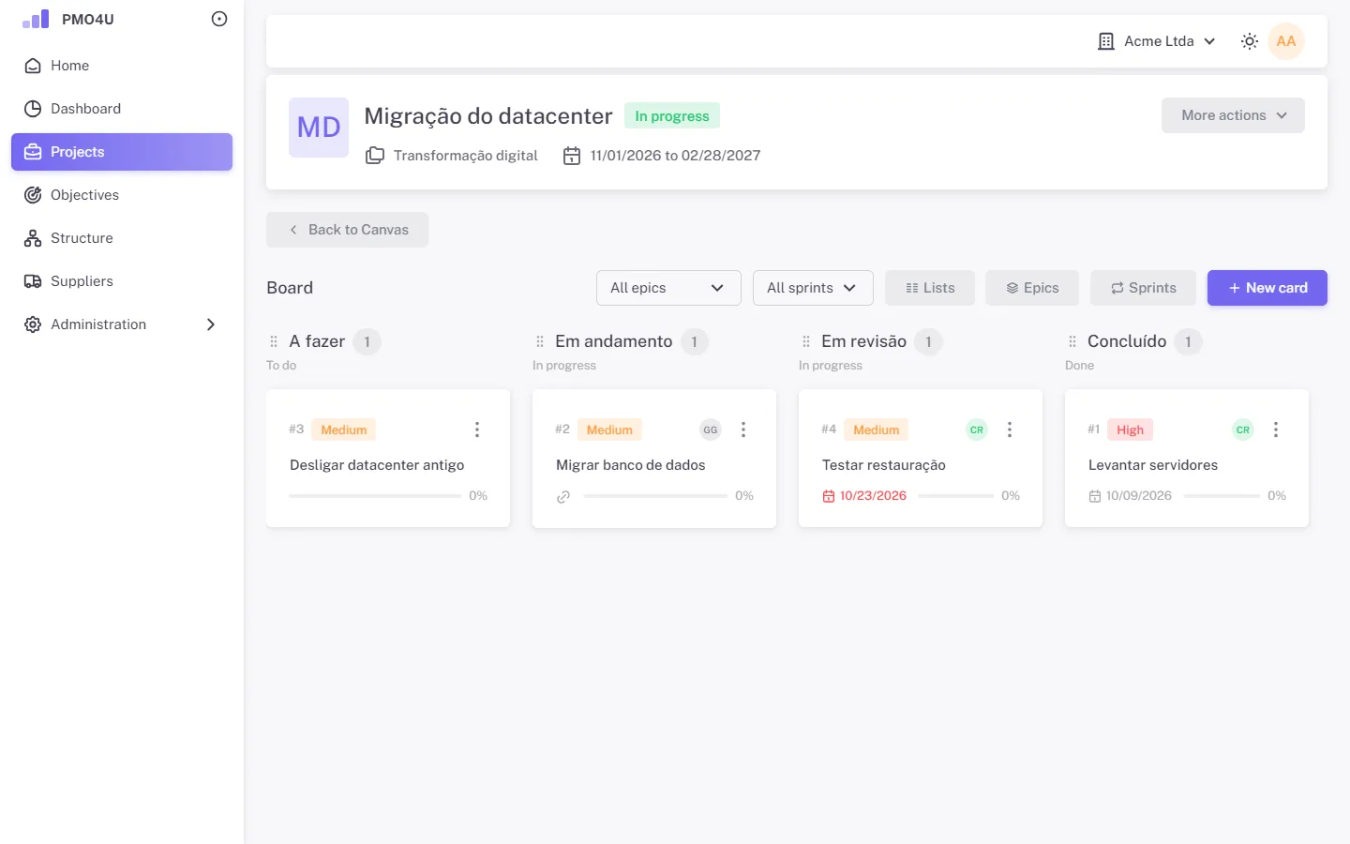Open options menu for Desligar datacenter antigo card
This screenshot has width=1350, height=844.
(477, 430)
